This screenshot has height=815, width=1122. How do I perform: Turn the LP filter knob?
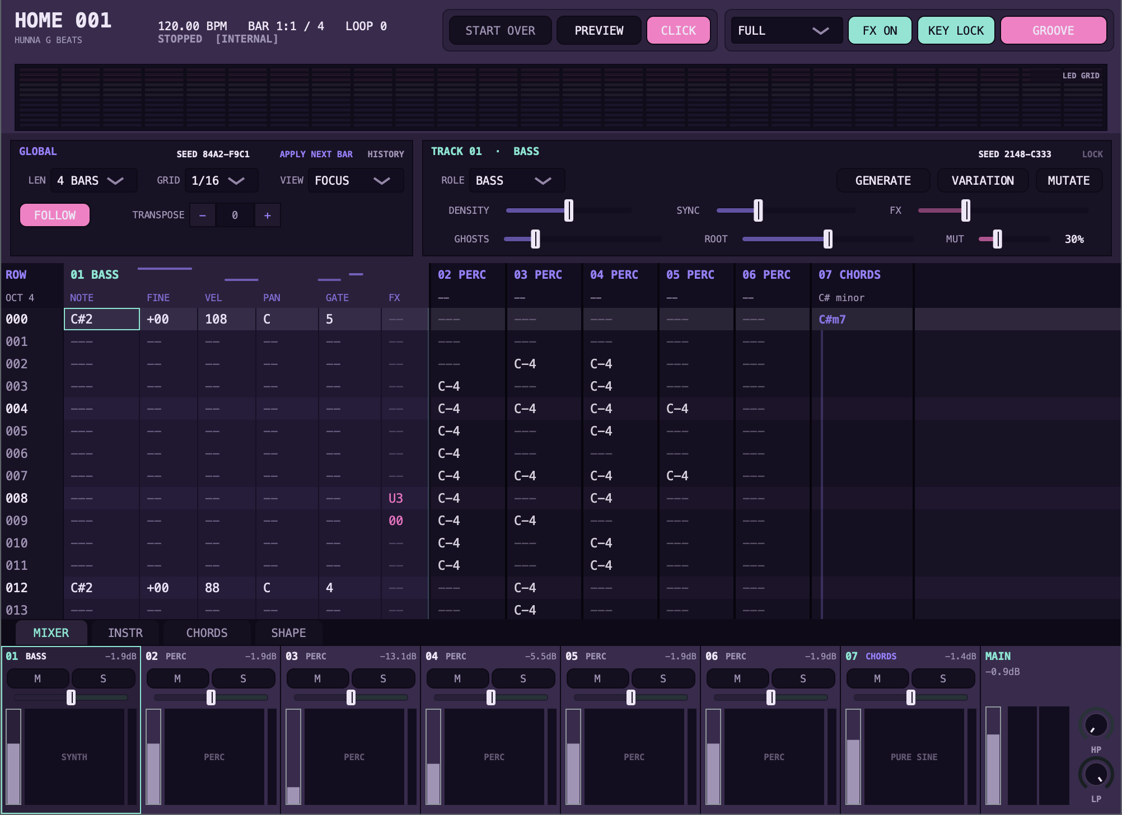tap(1096, 774)
